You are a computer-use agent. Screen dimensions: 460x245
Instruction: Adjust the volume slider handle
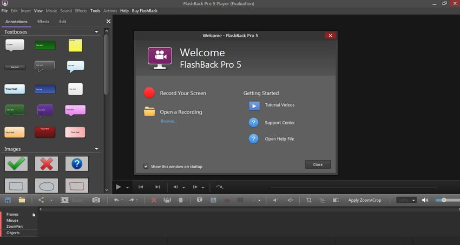click(x=444, y=200)
